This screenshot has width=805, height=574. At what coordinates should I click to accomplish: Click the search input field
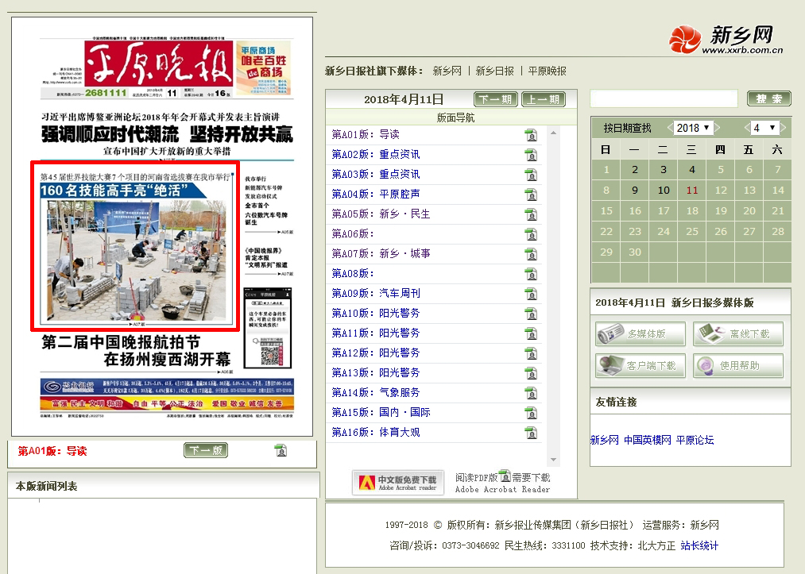(x=664, y=99)
